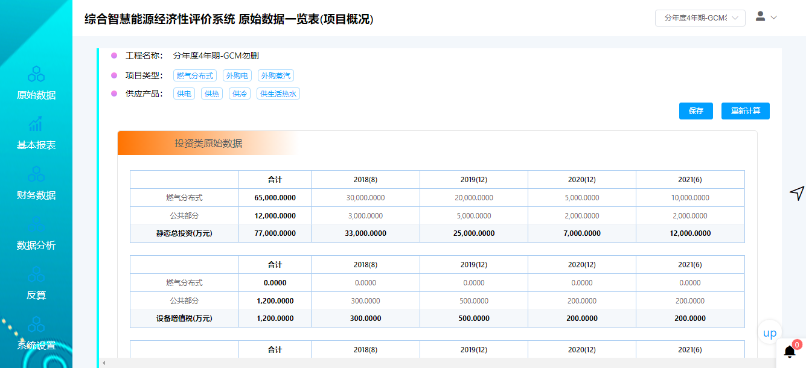Toggle the 燃气分布式 project type tag
This screenshot has width=806, height=368.
tap(195, 76)
